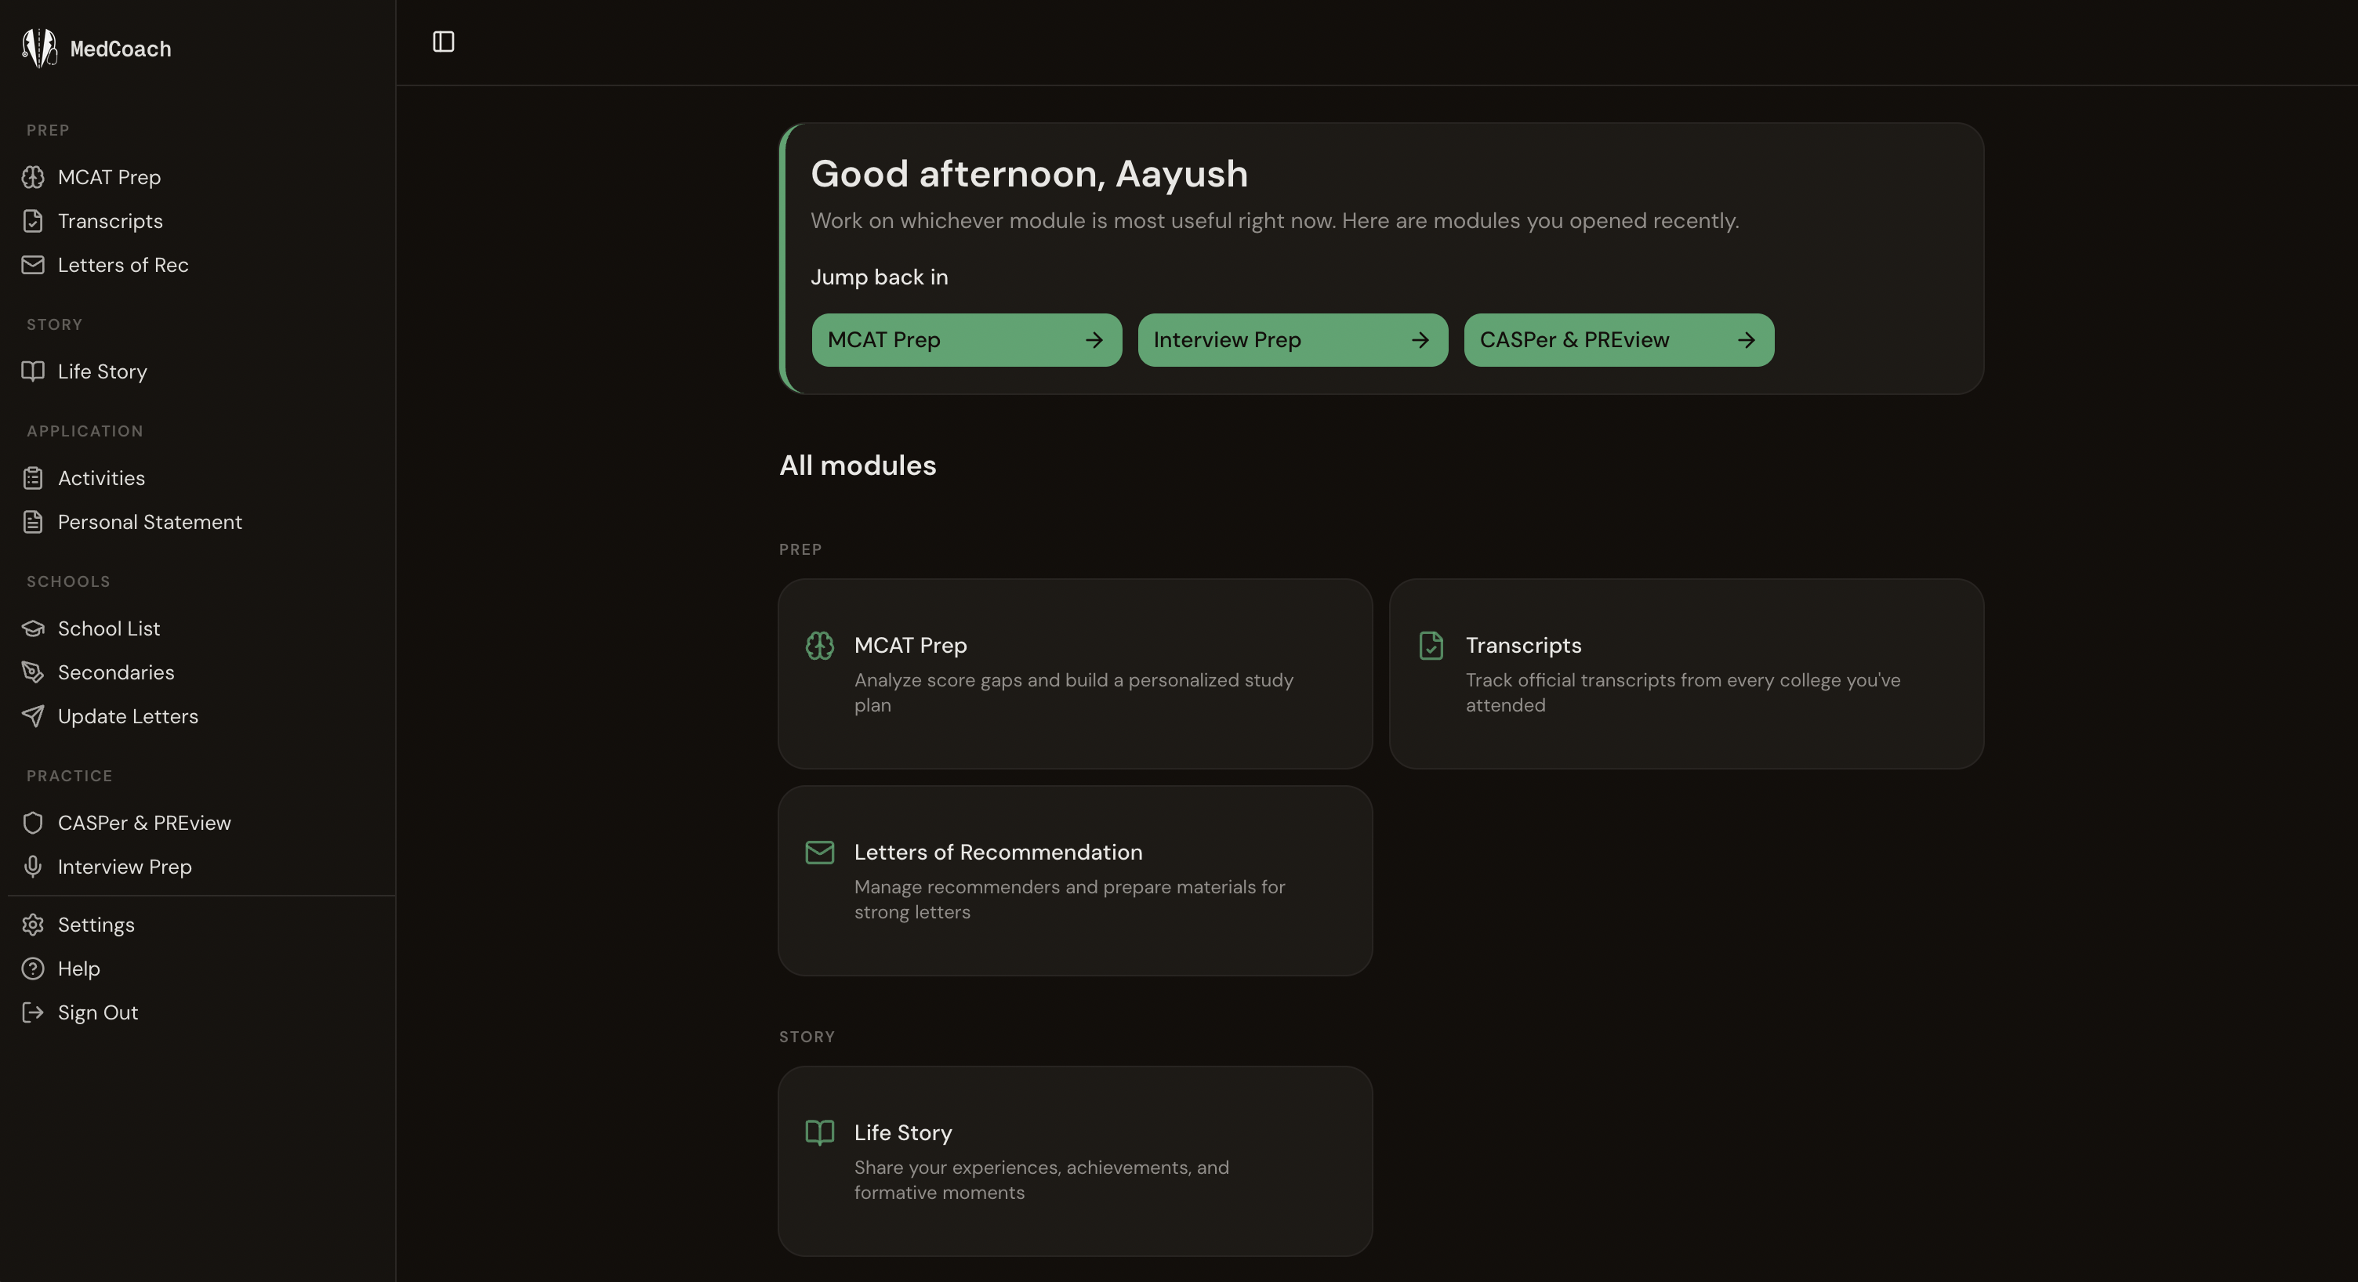Image resolution: width=2358 pixels, height=1282 pixels.
Task: Open Update Letters paper plane icon
Action: tap(33, 715)
